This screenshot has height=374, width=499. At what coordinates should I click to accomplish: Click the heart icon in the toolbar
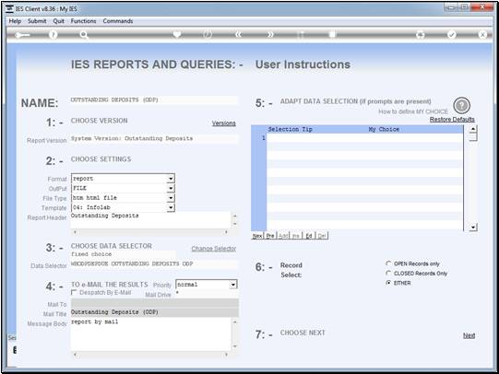click(x=177, y=34)
